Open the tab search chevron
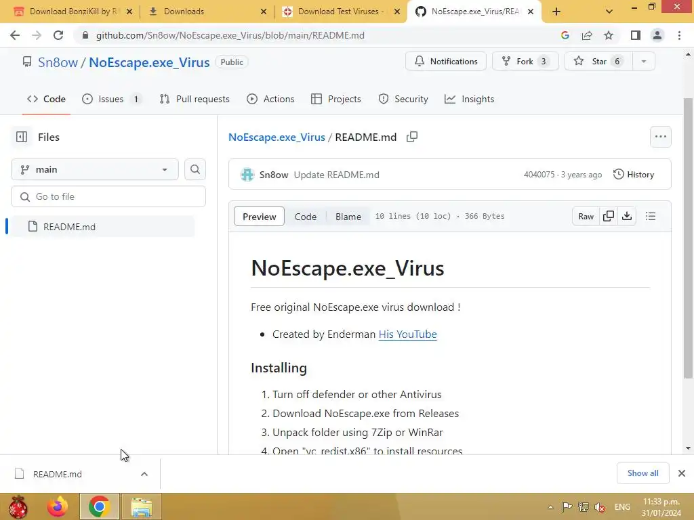The width and height of the screenshot is (694, 520). point(609,12)
